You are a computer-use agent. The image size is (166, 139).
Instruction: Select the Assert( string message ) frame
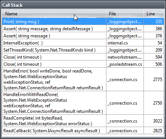click(x=83, y=36)
